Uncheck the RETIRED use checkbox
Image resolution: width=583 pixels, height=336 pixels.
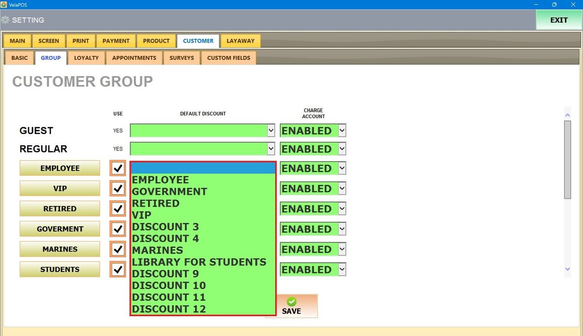coord(118,209)
